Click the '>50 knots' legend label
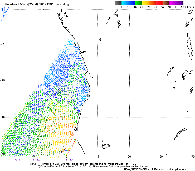Viewport: 195px width, 171px height. pos(187,7)
